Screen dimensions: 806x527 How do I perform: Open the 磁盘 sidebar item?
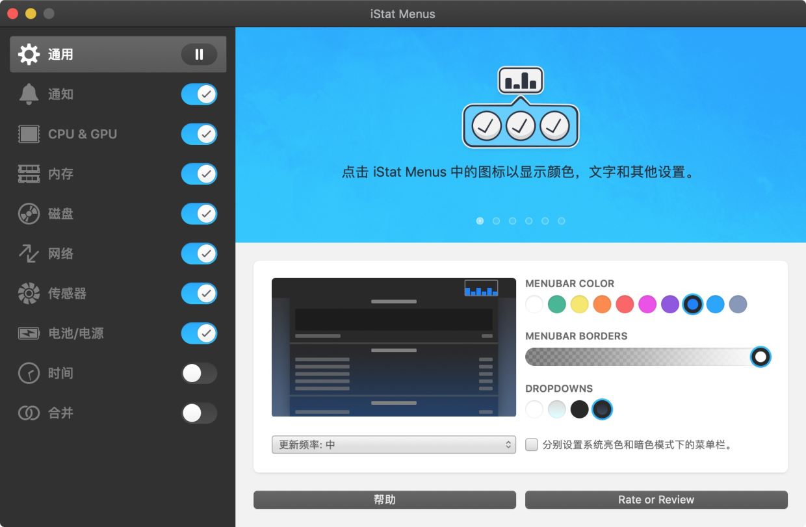click(118, 214)
